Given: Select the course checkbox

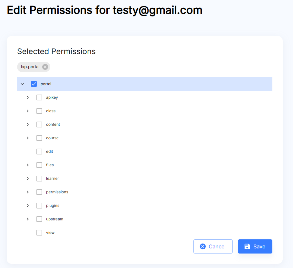Looking at the screenshot, I should click(x=39, y=138).
